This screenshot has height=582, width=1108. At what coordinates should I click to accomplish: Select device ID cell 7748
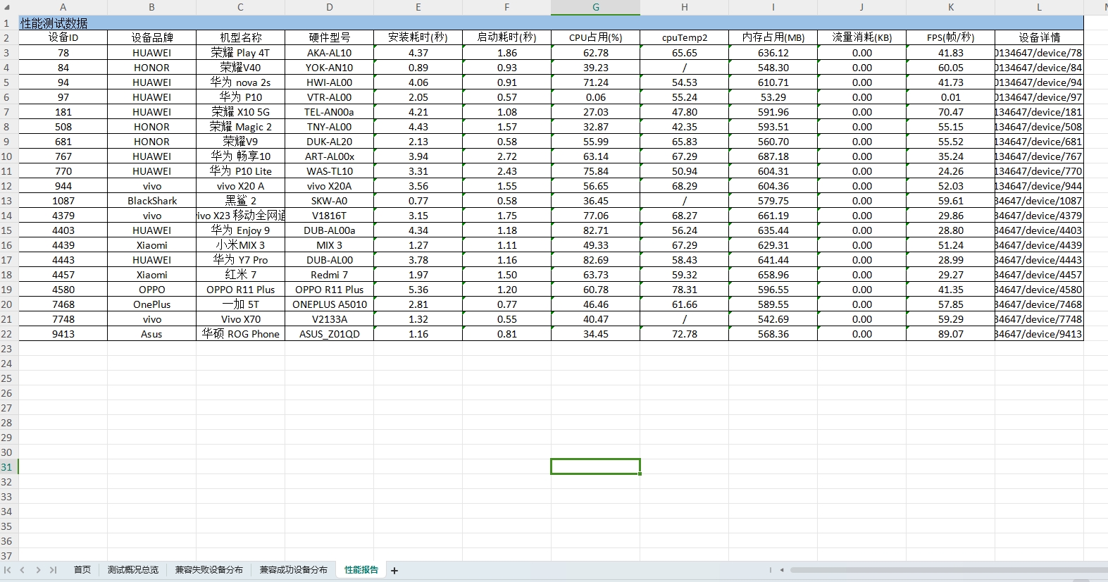click(63, 319)
